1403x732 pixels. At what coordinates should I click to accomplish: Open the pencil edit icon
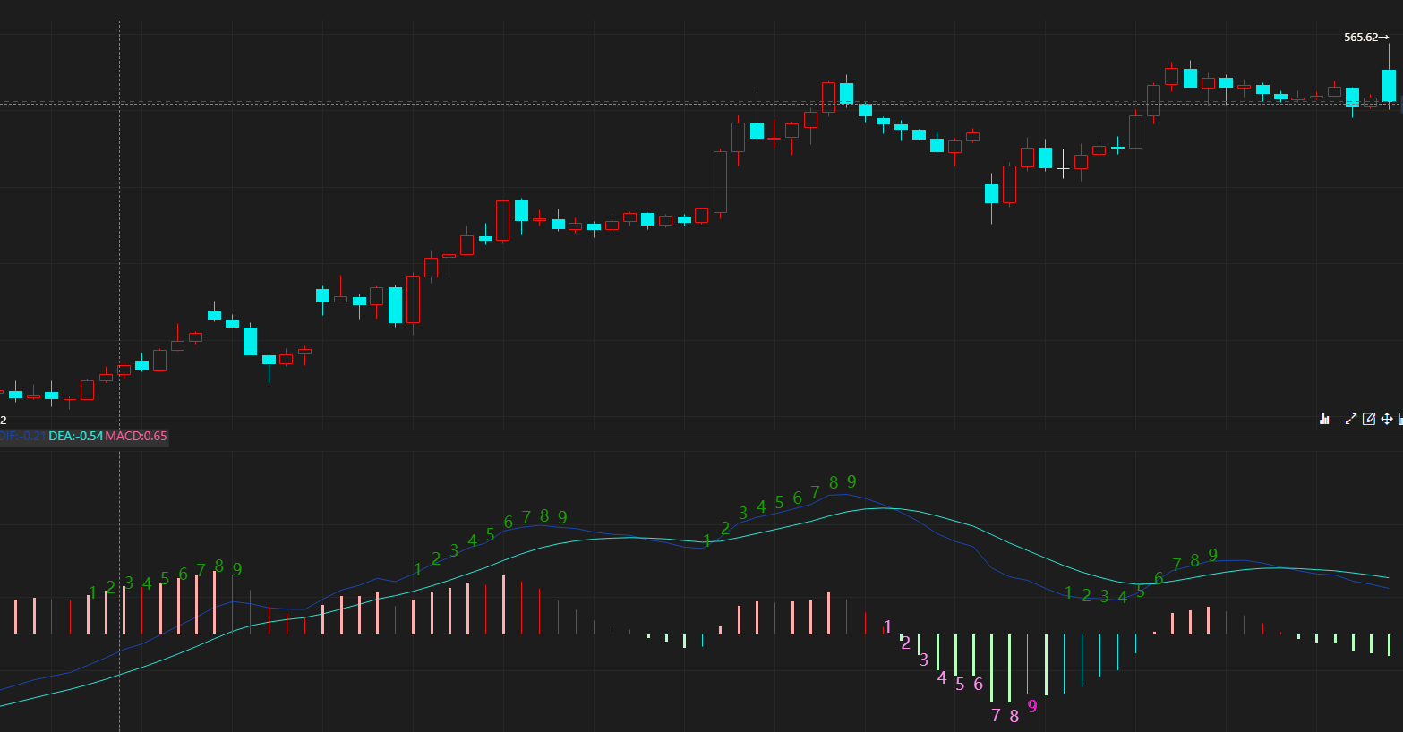pos(1369,419)
